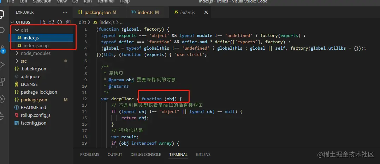Open the GitLens activity bar icon

(x=2, y=99)
